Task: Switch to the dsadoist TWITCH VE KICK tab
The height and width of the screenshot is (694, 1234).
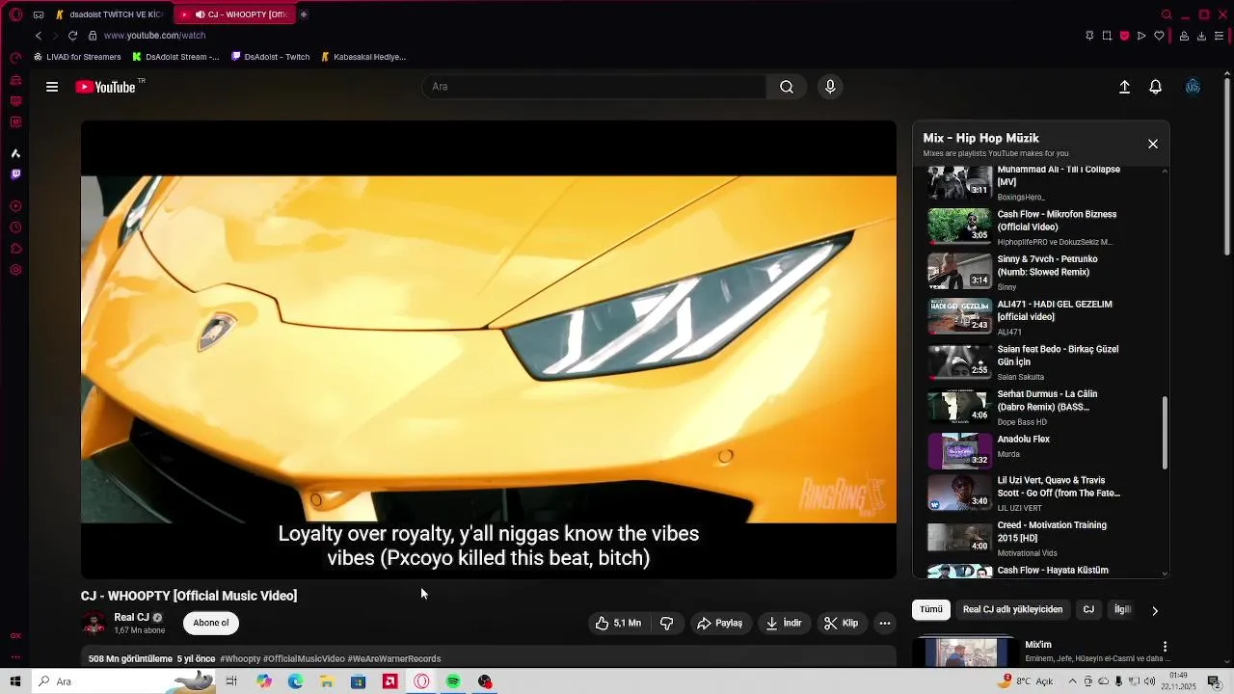Action: click(109, 14)
